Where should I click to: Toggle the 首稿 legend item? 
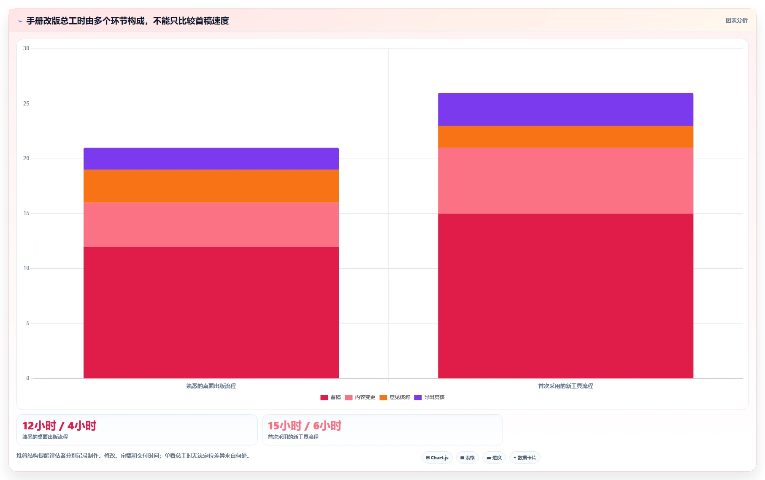click(330, 397)
